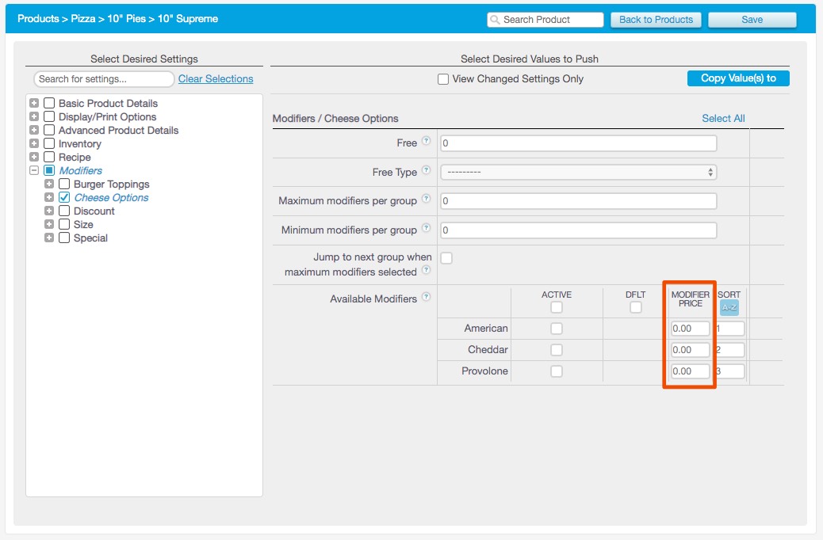Click help icon for Jump to next group
This screenshot has height=540, width=823.
click(x=426, y=271)
